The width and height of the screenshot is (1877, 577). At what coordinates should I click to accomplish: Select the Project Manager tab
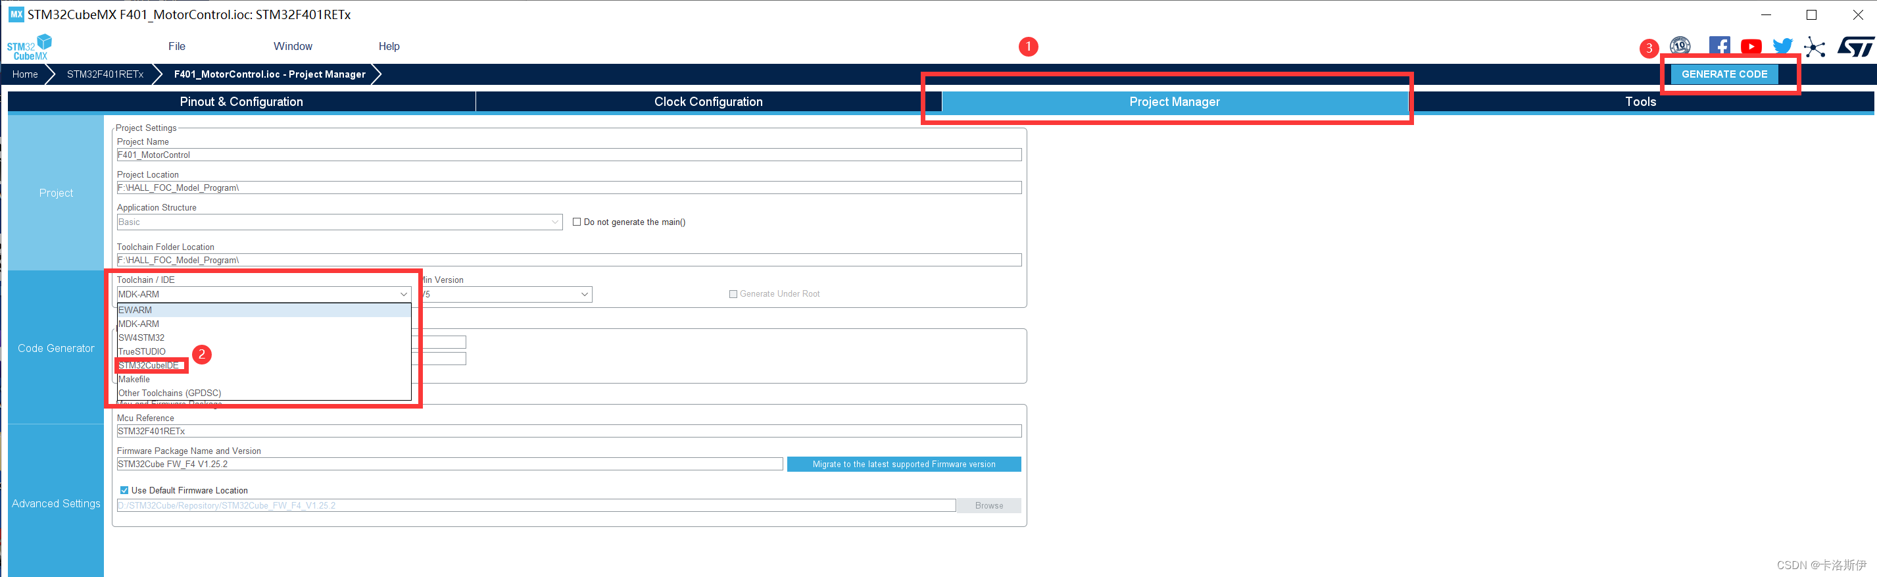tap(1175, 102)
